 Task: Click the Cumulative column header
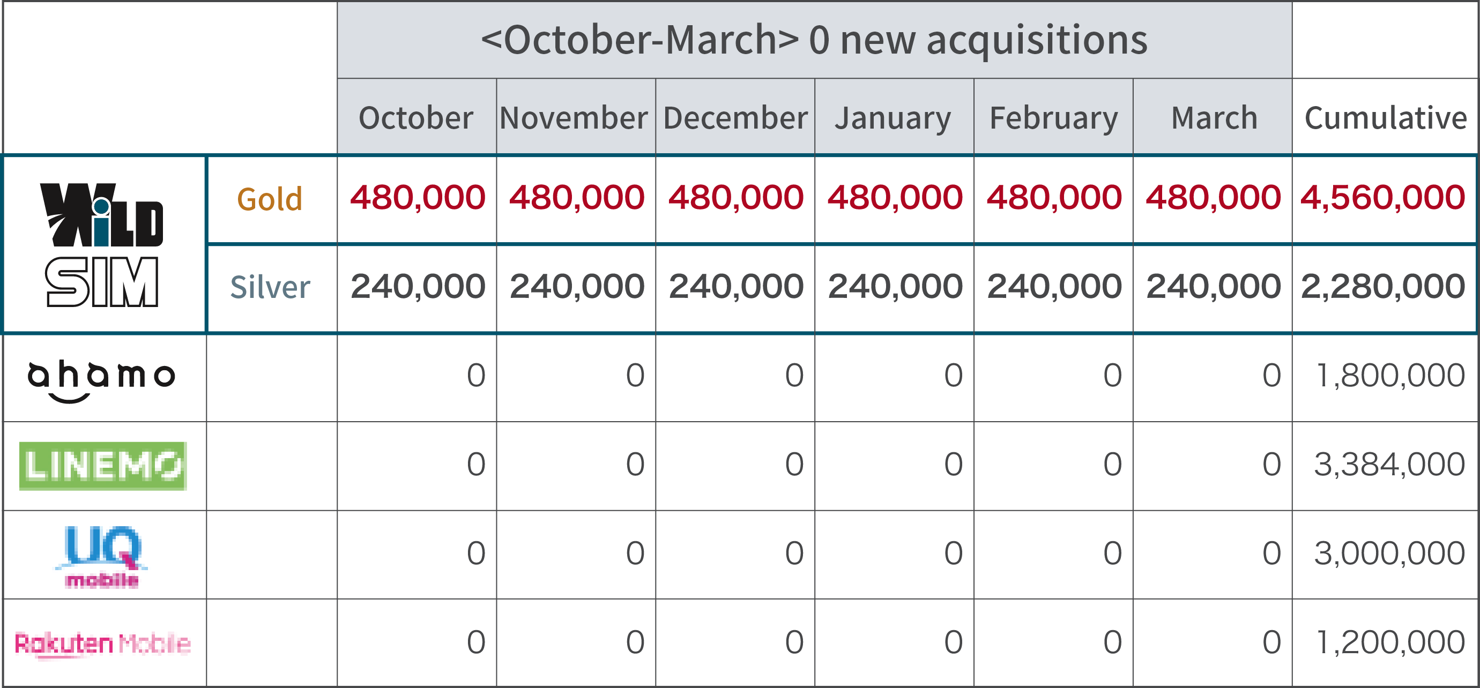pyautogui.click(x=1386, y=118)
